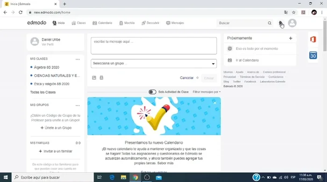Open the PDF extension icon
Image resolution: width=327 pixels, height=182 pixels.
(303, 13)
